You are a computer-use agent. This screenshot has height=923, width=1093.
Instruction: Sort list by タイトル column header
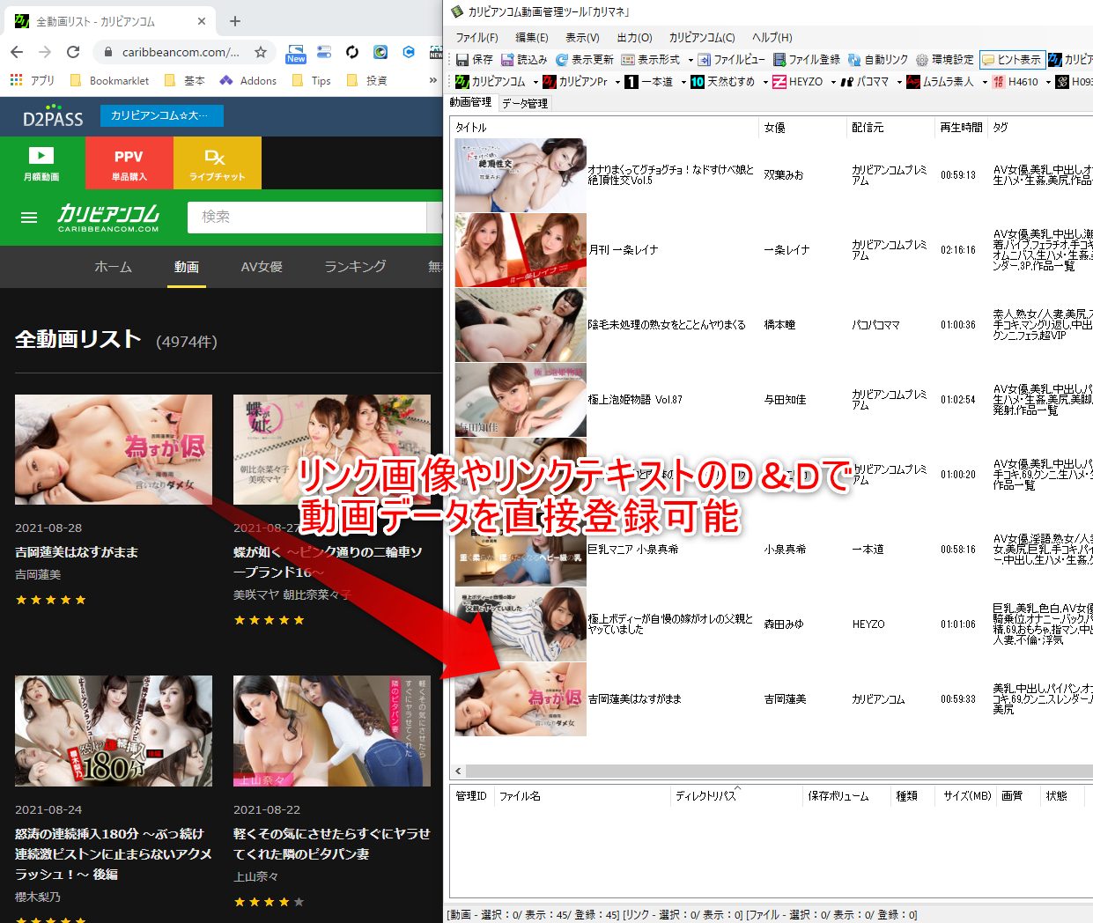605,128
